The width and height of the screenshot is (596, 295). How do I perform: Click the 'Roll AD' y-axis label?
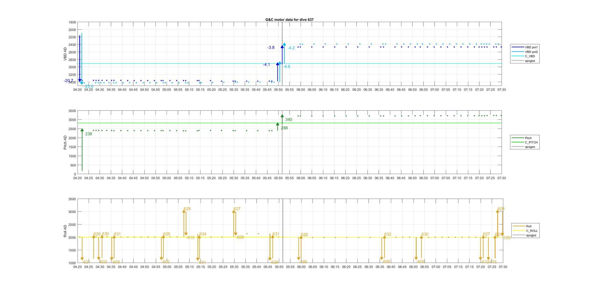(66, 231)
